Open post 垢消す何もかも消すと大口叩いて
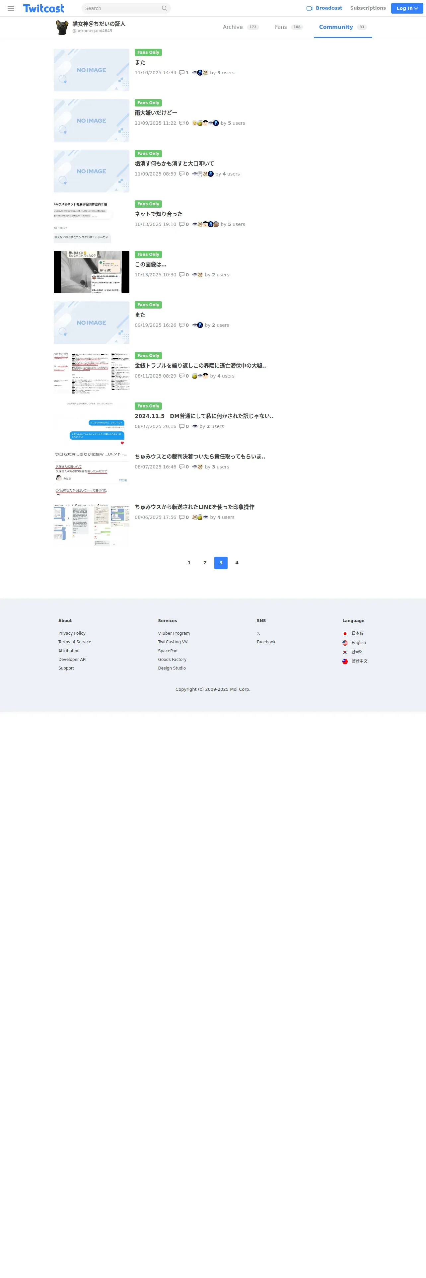Viewport: 426px width, 1278px height. click(x=175, y=164)
